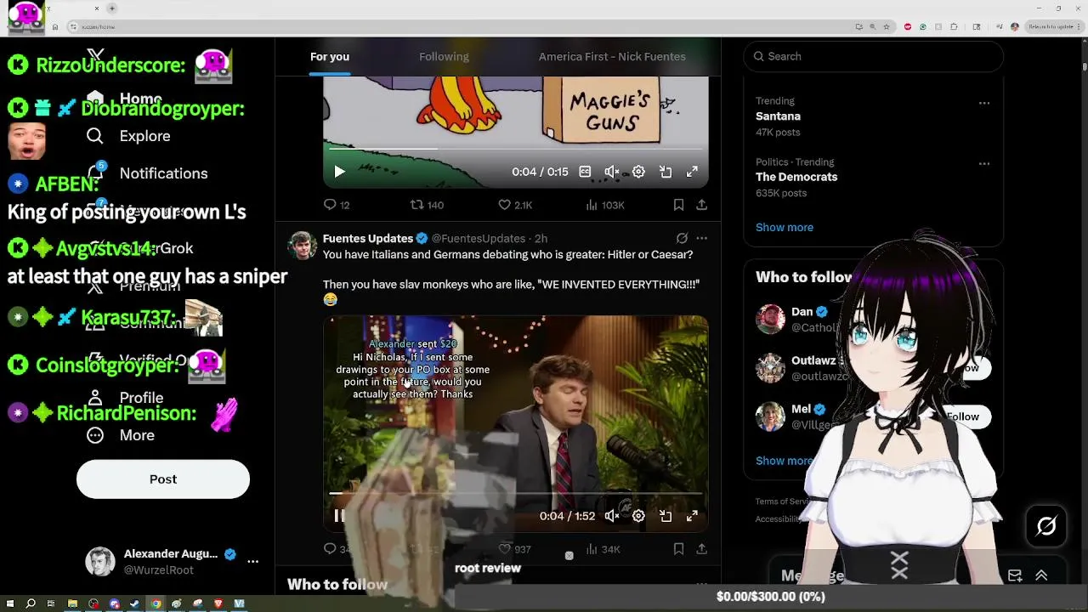View 34K views analytics on Fuentes post

click(x=603, y=549)
